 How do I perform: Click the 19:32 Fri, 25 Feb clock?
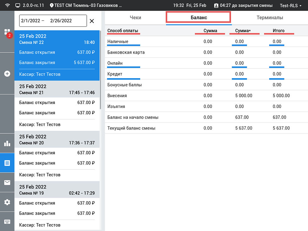190,6
